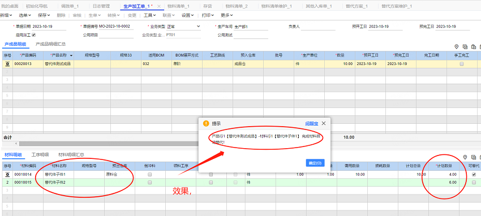Viewport: 481px width, 216px height.
Task: Click material code cell 00010015
Action: [28, 182]
